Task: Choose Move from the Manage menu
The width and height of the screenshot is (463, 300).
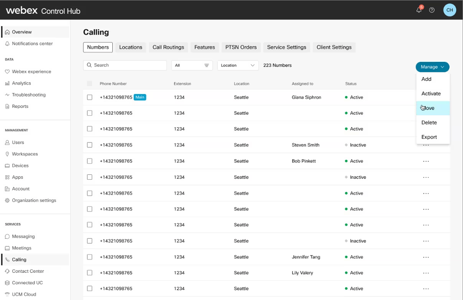Action: (x=428, y=108)
